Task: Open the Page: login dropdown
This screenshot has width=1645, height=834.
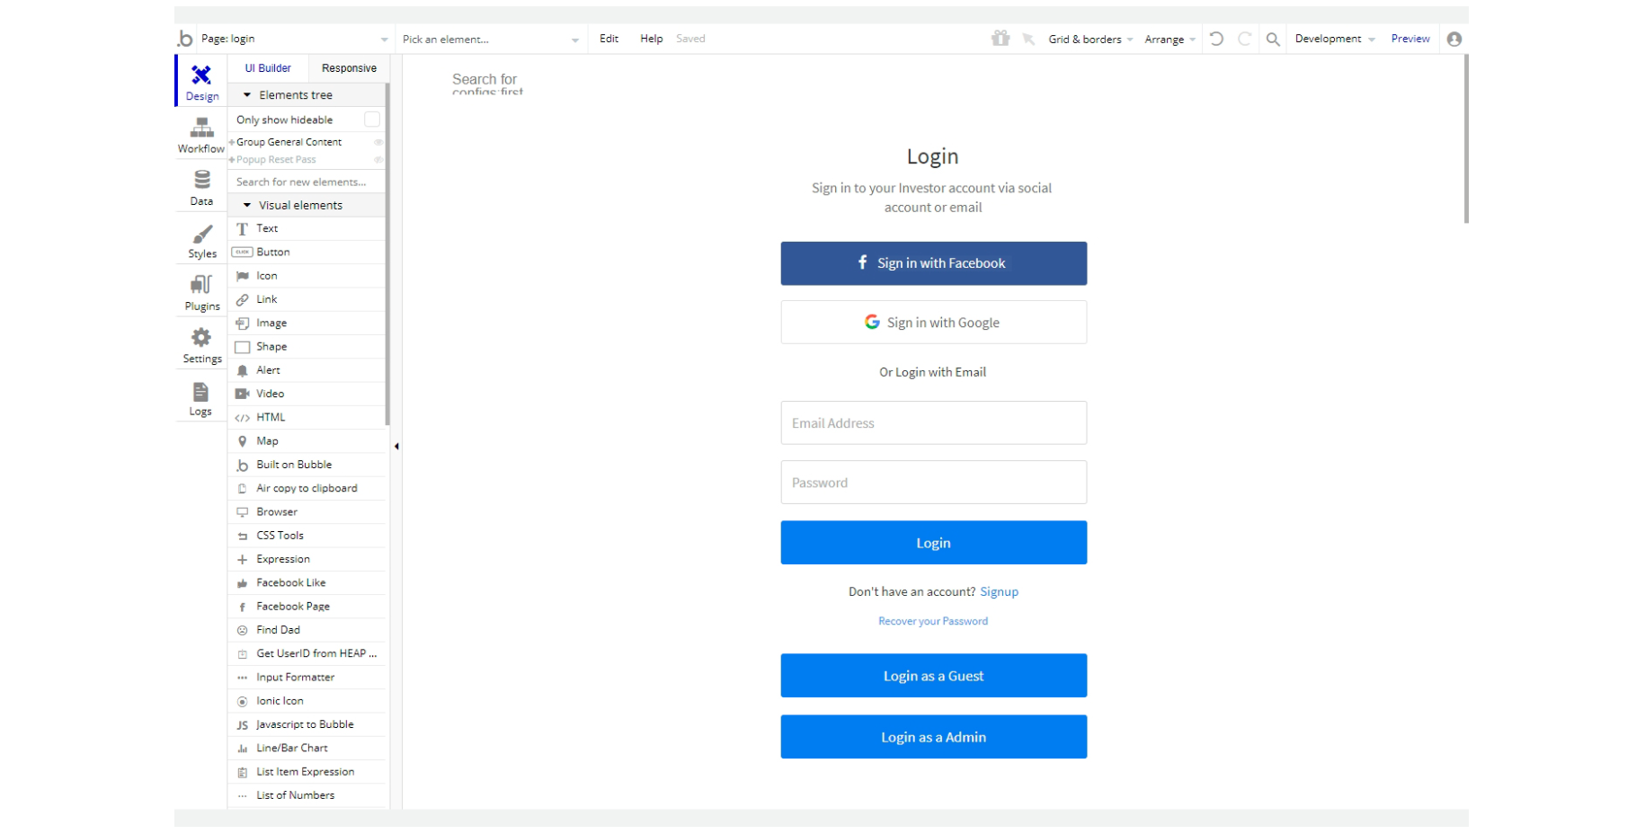Action: tap(295, 39)
